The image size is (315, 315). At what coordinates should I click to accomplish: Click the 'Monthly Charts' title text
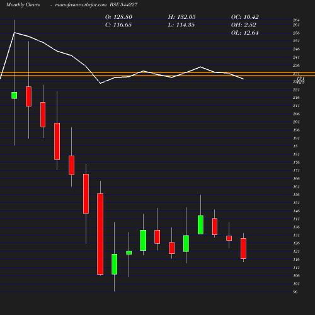[x=23, y=4]
